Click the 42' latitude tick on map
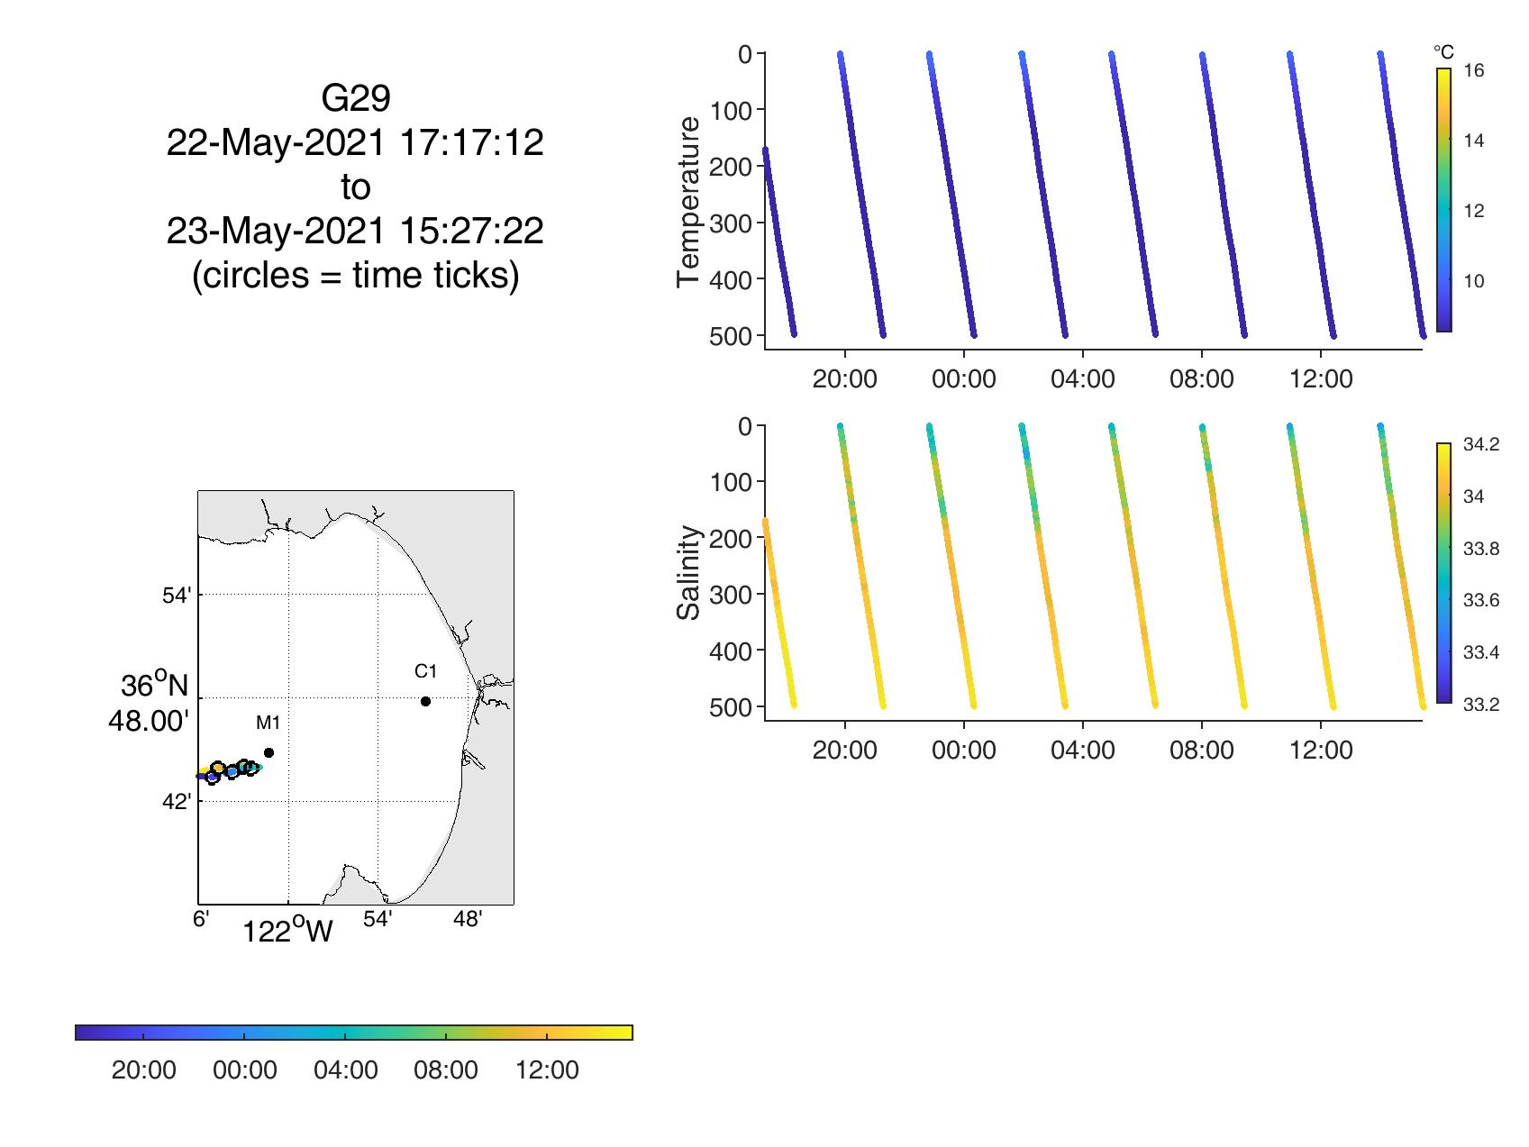The image size is (1529, 1147). [x=177, y=802]
